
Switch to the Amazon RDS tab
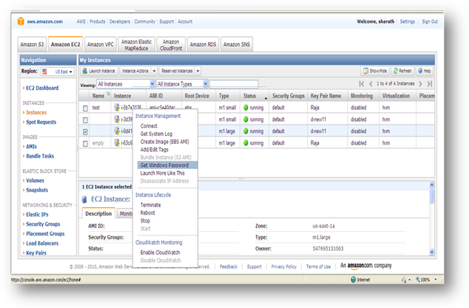click(202, 45)
